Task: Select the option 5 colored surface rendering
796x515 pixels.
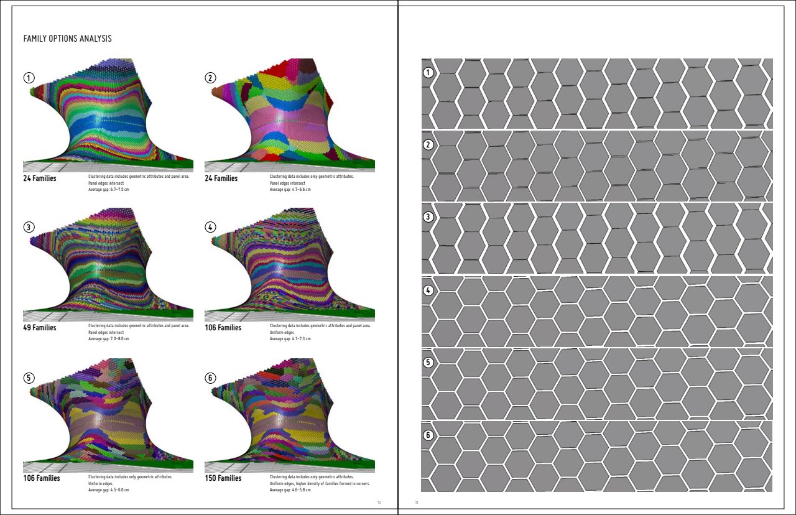Action: click(108, 415)
